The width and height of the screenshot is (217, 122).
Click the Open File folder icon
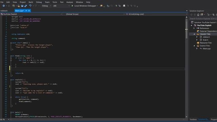(19, 6)
